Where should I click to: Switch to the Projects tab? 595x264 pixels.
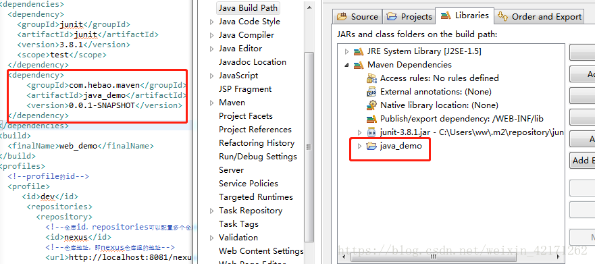(x=409, y=17)
